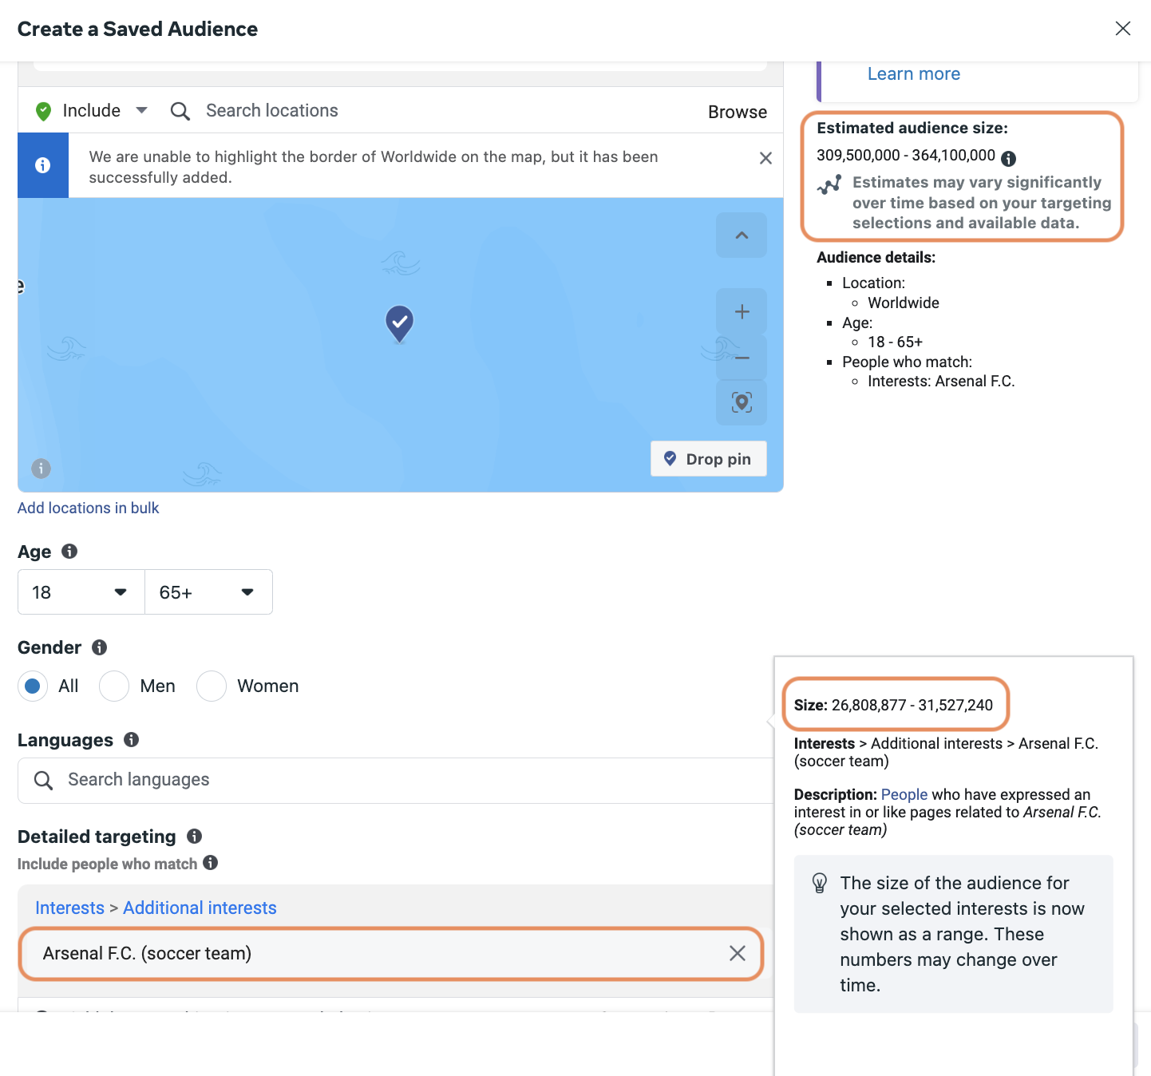
Task: Click the blue info icon in notice banner
Action: coord(43,165)
